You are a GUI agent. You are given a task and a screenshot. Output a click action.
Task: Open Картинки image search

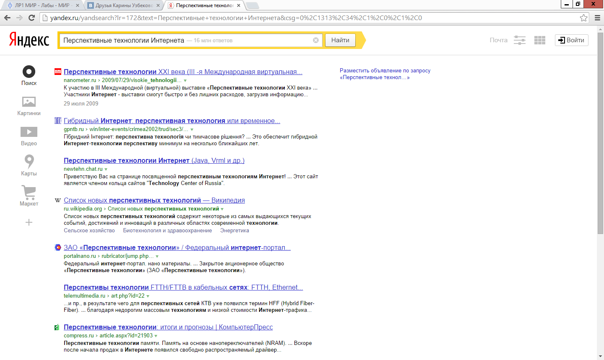pos(29,101)
